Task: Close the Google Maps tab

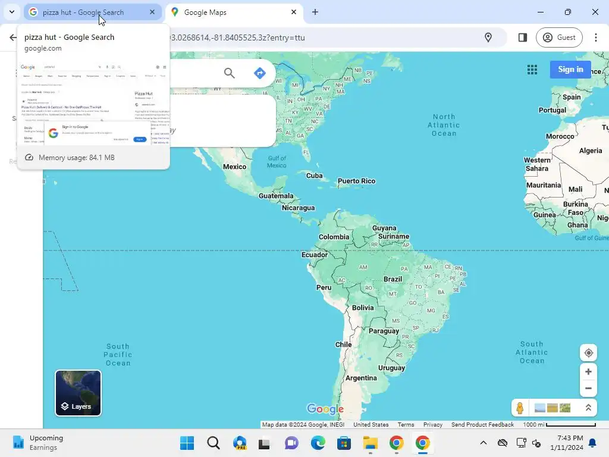Action: tap(294, 12)
